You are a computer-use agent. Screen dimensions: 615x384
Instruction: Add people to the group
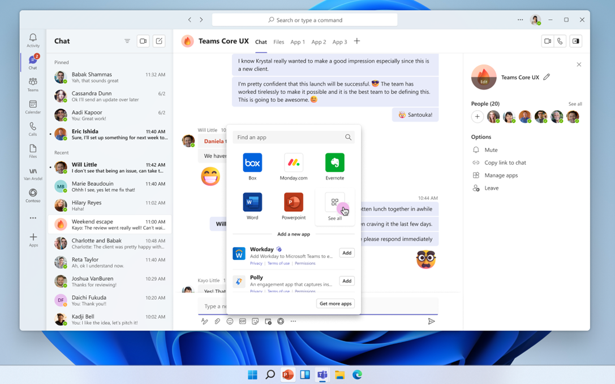pos(478,117)
